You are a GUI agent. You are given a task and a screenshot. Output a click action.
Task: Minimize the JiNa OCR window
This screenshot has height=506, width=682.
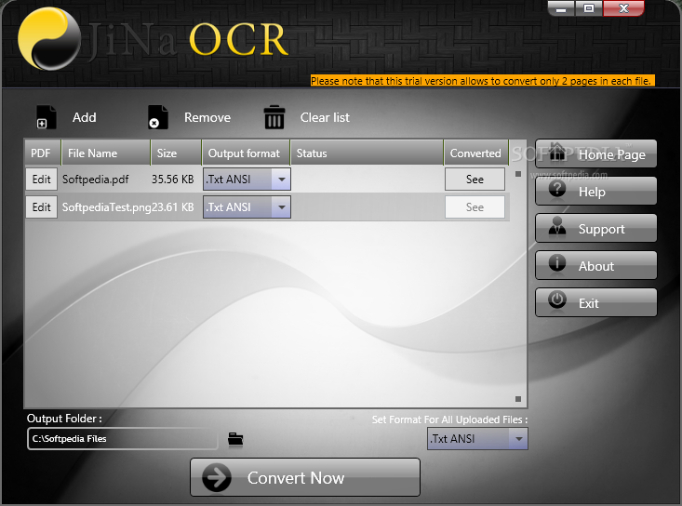[561, 8]
